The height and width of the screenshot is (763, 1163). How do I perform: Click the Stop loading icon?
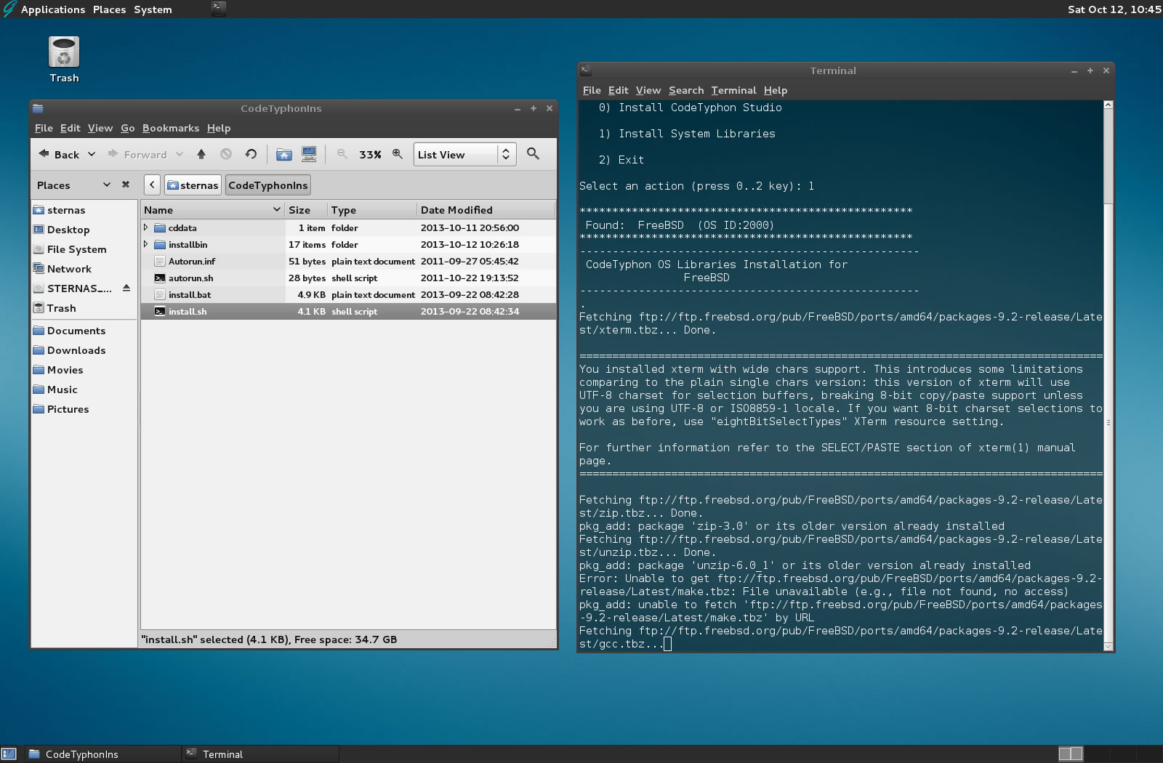coord(226,154)
